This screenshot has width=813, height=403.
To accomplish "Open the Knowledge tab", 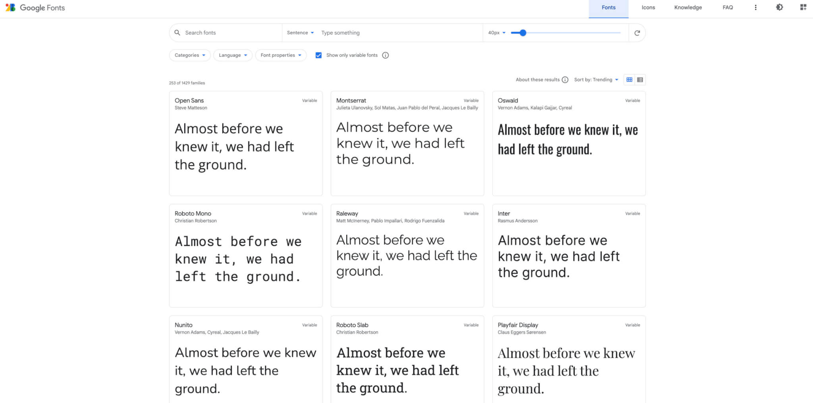I will [x=688, y=8].
